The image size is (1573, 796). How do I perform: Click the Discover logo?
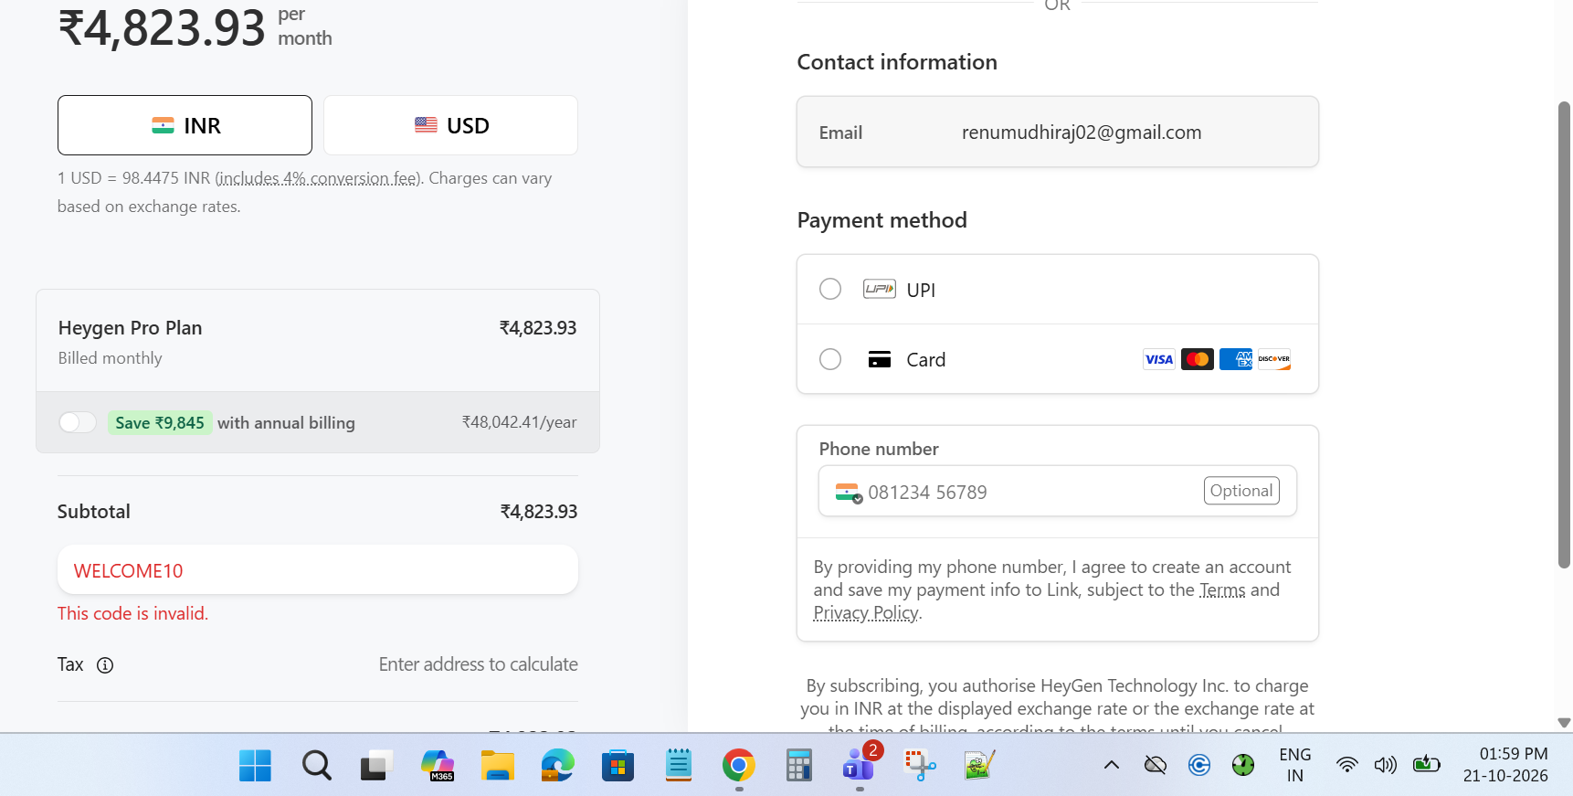[x=1274, y=359]
